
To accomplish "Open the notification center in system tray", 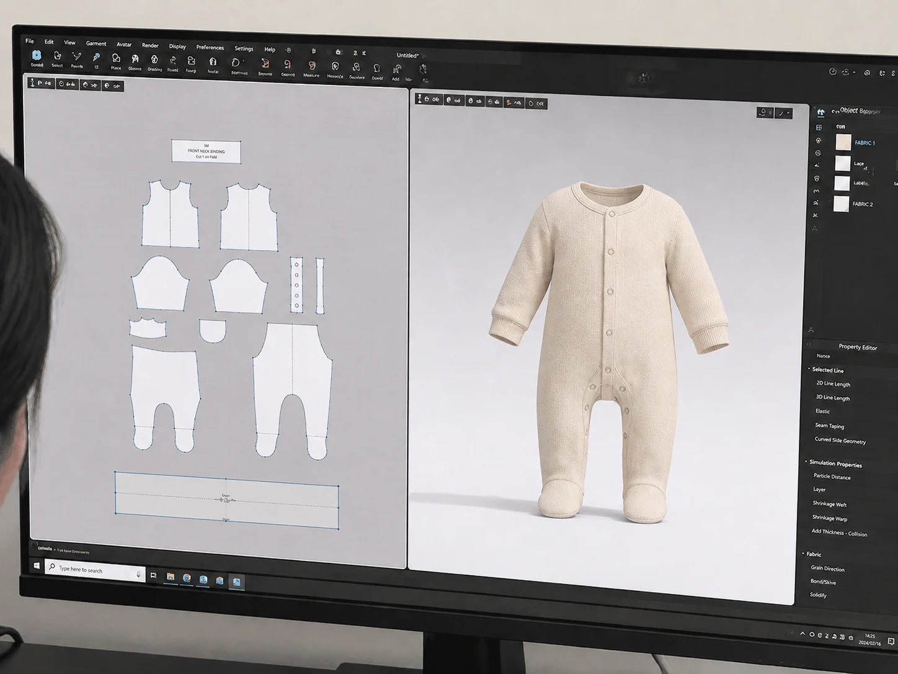I will [891, 641].
